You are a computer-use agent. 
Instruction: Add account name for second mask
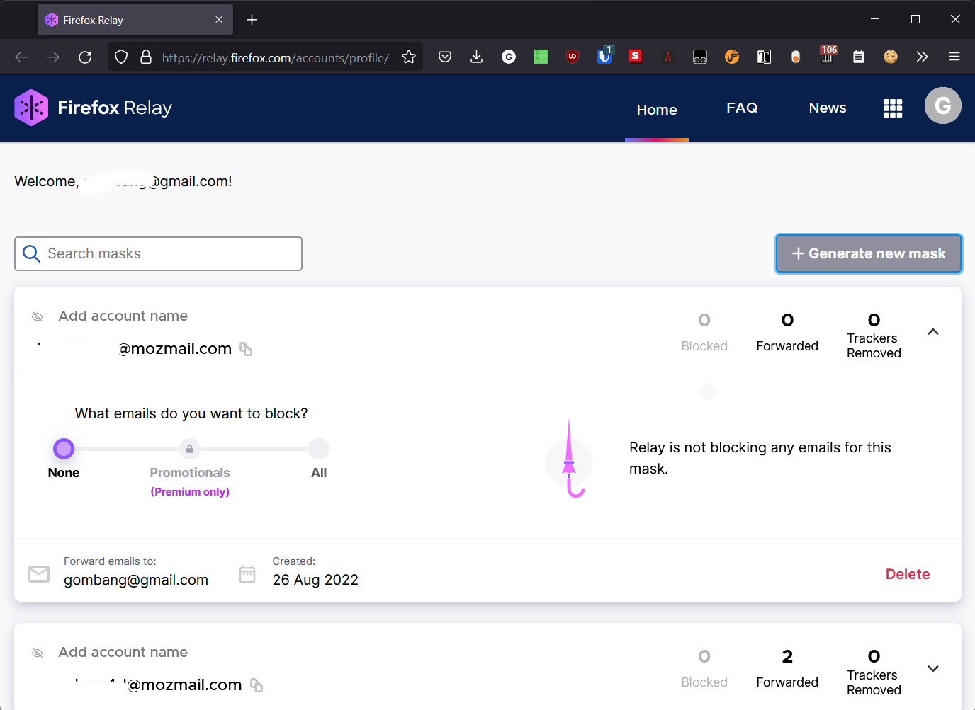click(123, 652)
